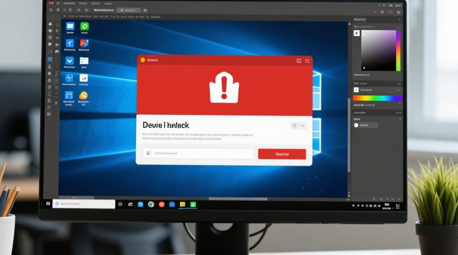The height and width of the screenshot is (255, 458).
Task: Open the multicolored red-and-blue desktop shortcut
Action: coord(84,43)
